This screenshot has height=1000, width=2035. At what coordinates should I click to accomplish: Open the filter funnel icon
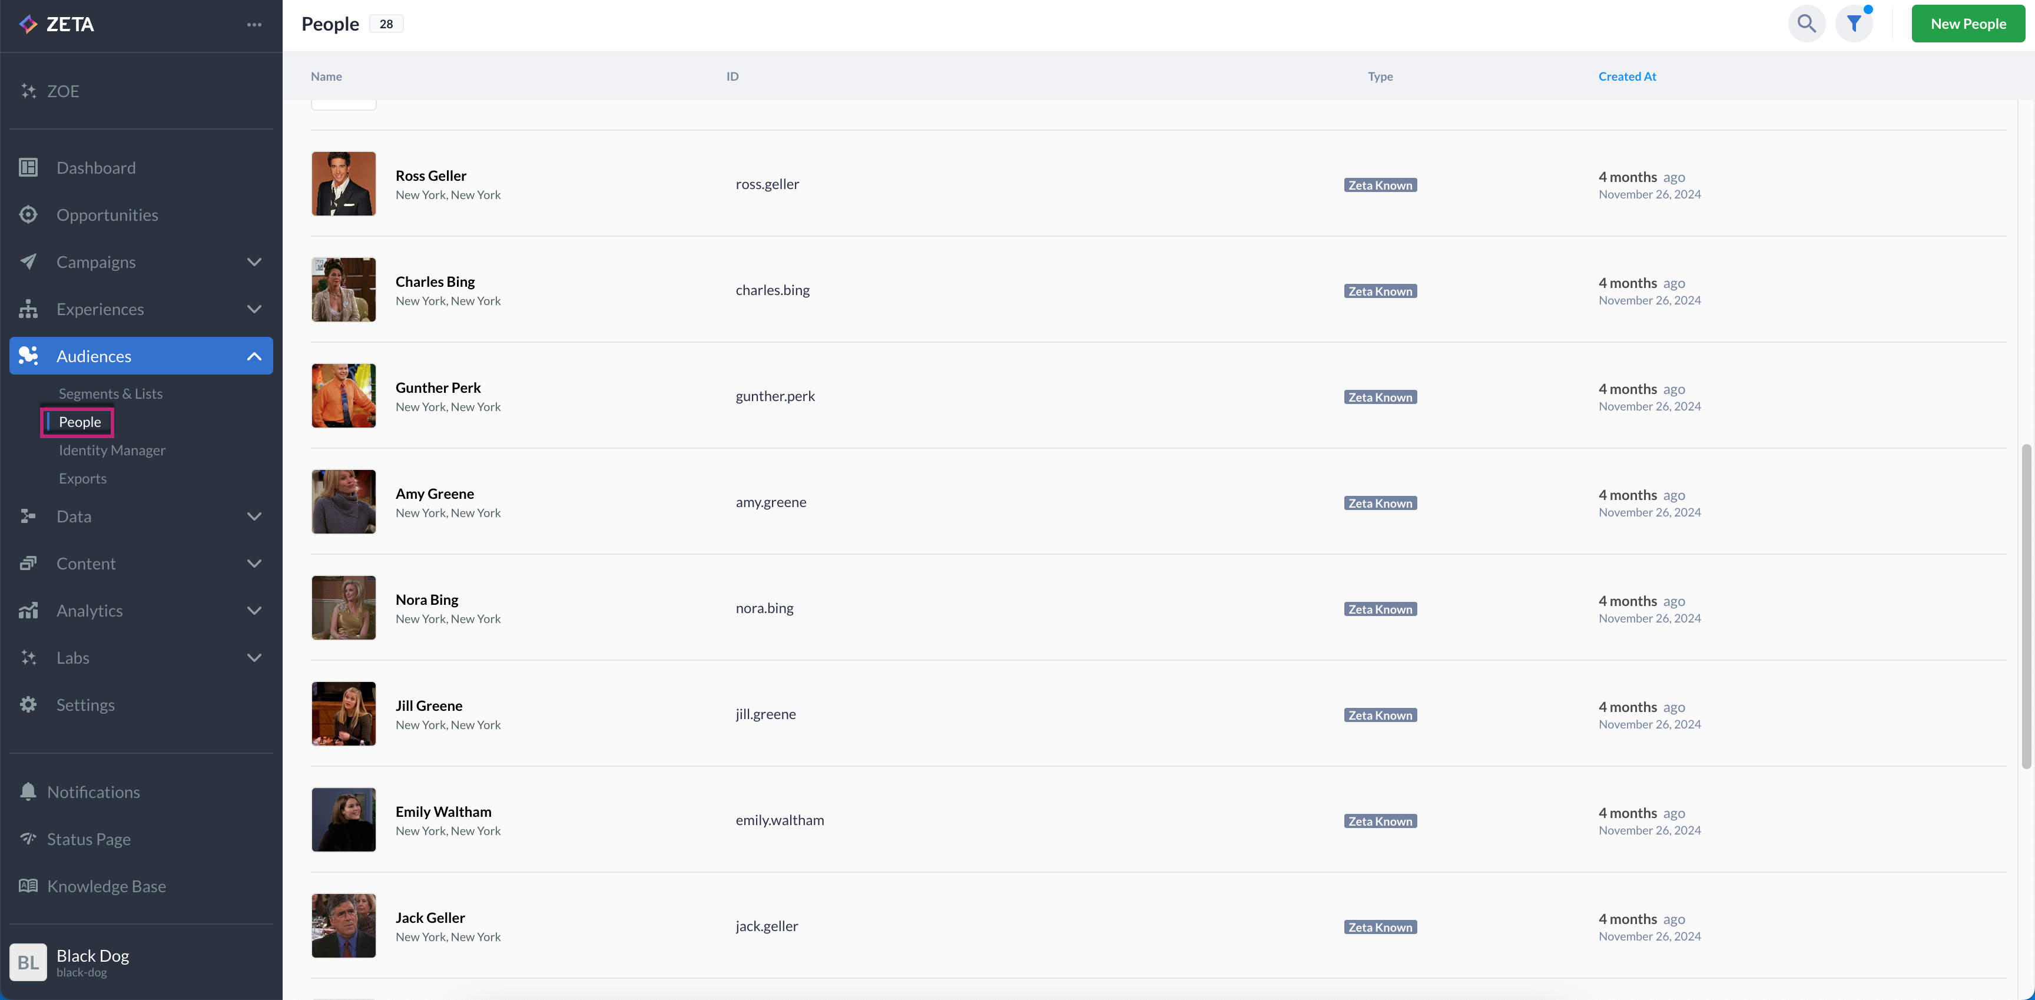[x=1853, y=24]
